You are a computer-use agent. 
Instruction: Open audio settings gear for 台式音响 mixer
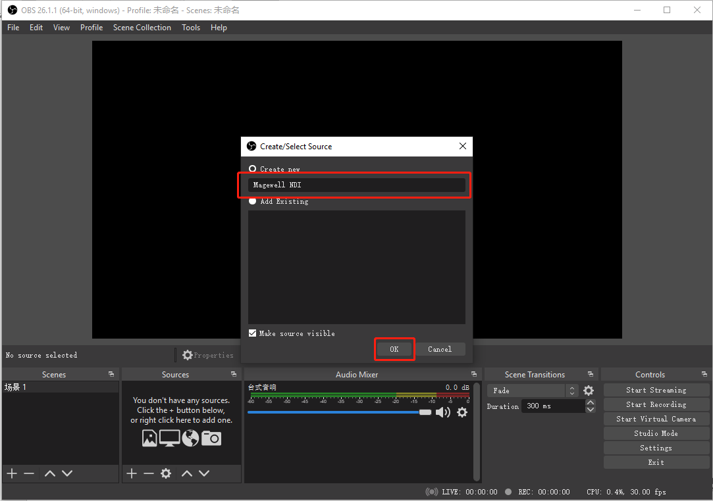[x=462, y=412]
